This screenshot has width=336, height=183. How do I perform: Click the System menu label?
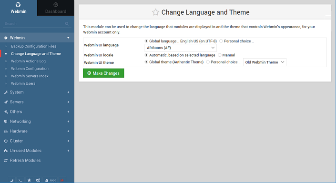point(17,92)
